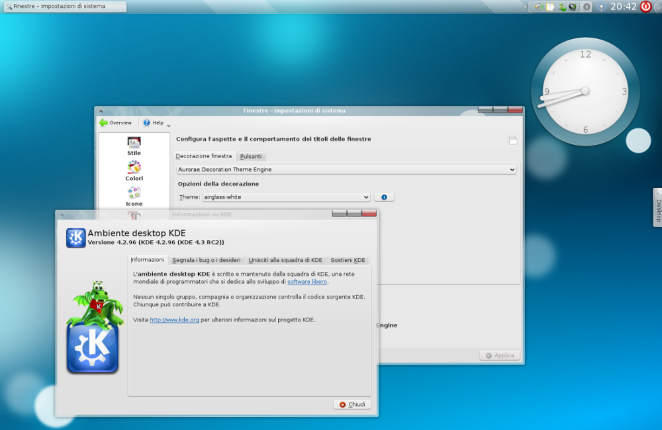
Task: Open the Help toolbar button
Action: click(x=154, y=123)
